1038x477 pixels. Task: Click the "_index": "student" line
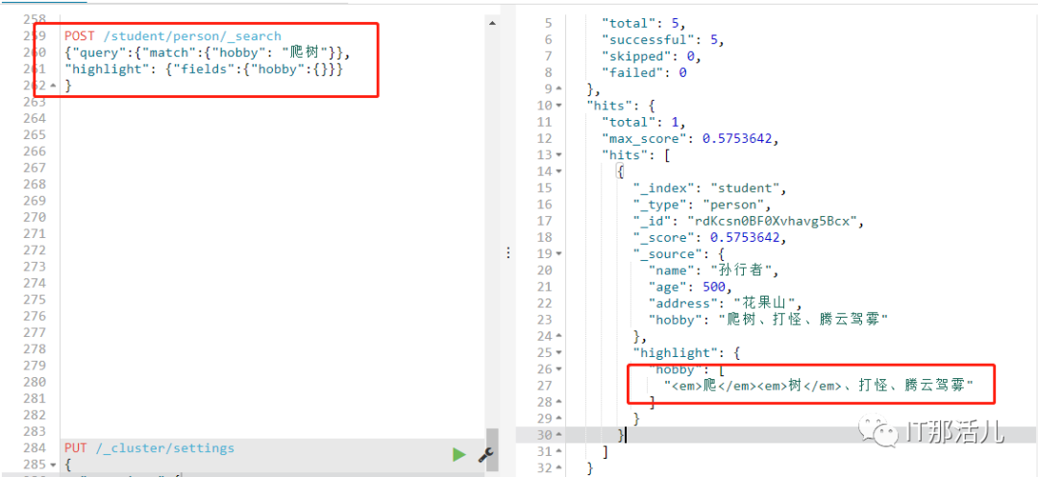709,188
